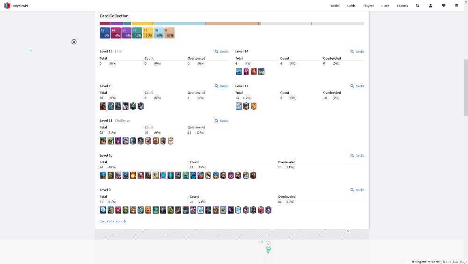The height and width of the screenshot is (264, 468).
Task: Click the Card Collection heading
Action: click(x=114, y=16)
